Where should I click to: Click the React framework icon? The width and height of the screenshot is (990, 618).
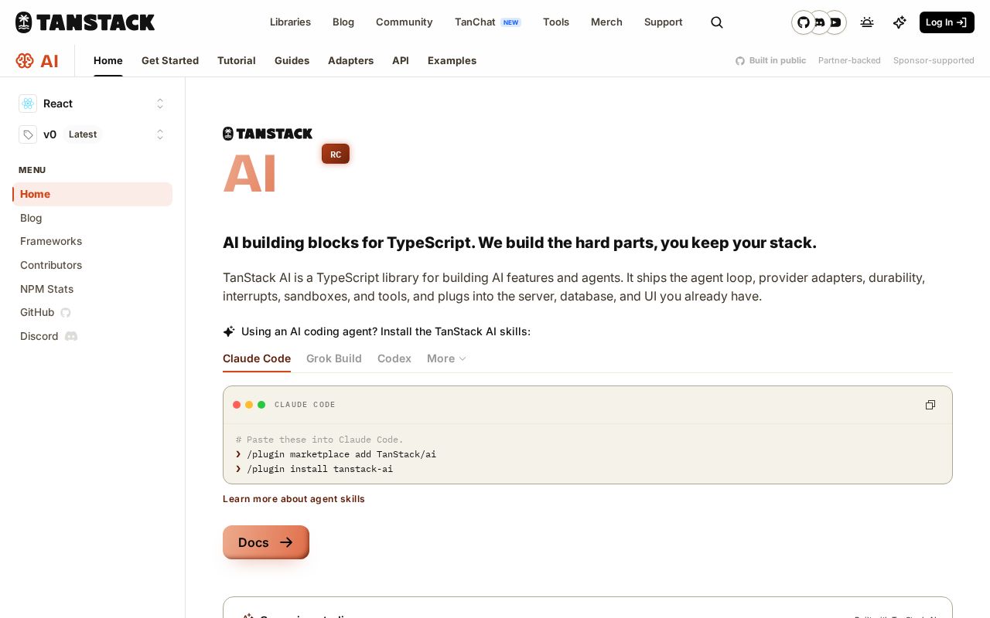(x=28, y=104)
